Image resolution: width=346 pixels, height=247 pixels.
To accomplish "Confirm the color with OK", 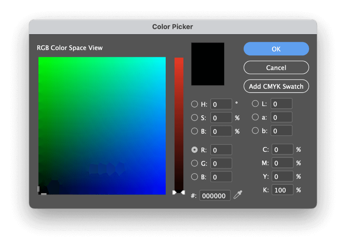I will [x=276, y=49].
